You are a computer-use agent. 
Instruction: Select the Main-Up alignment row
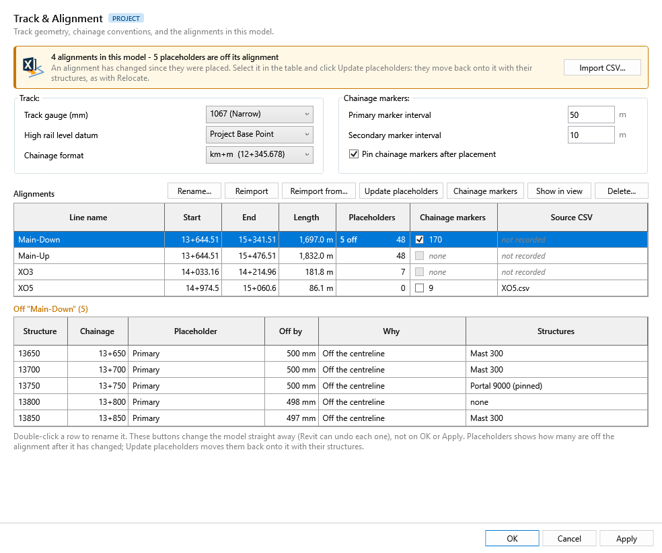point(330,256)
